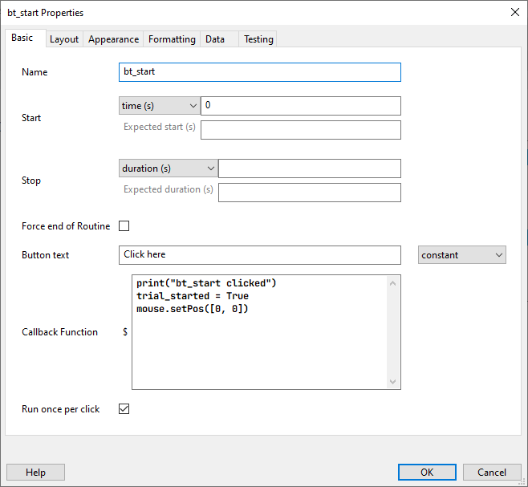Click inside the Callback Function code box
The width and height of the screenshot is (528, 487).
260,332
